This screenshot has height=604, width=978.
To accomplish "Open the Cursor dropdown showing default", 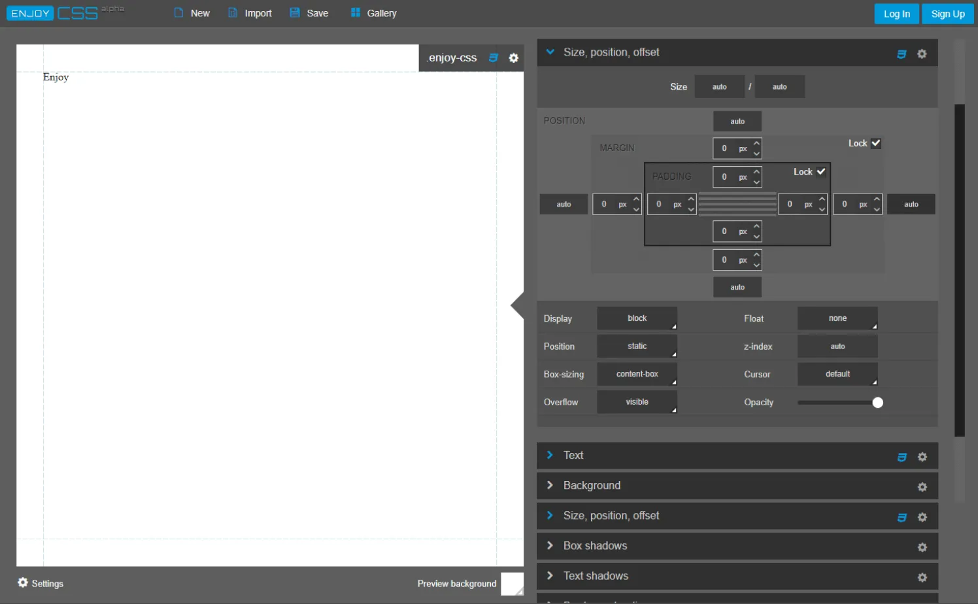I will click(837, 374).
